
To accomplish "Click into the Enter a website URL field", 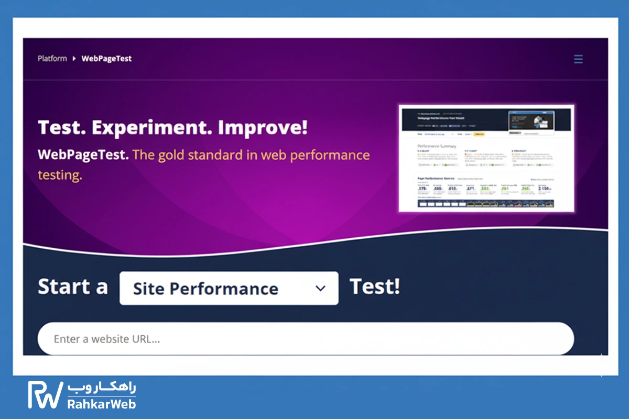I will [x=306, y=339].
